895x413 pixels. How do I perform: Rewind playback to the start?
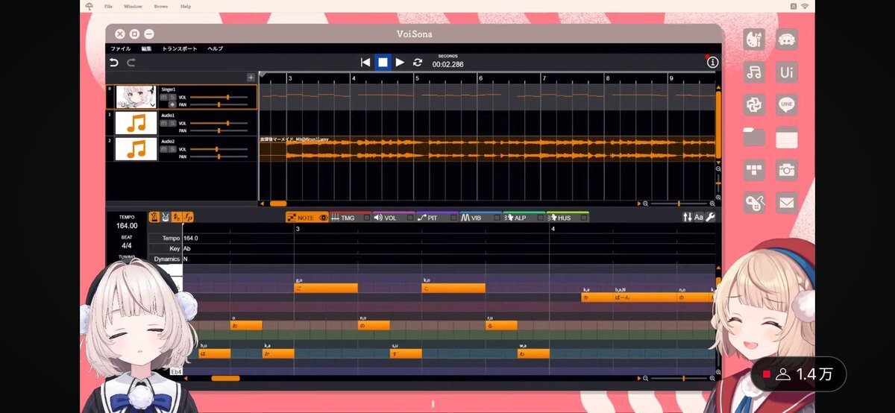[365, 63]
